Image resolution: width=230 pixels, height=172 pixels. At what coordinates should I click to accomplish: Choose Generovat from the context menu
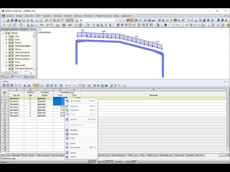[x=81, y=147]
